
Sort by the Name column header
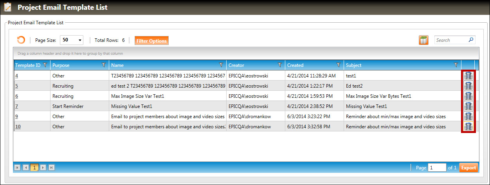(117, 65)
